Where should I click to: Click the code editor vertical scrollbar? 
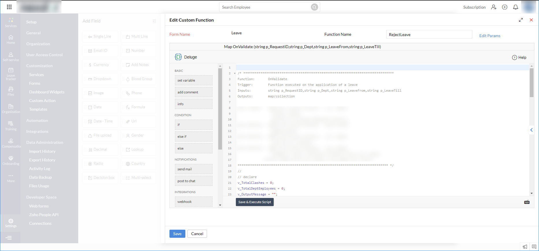coord(531,83)
